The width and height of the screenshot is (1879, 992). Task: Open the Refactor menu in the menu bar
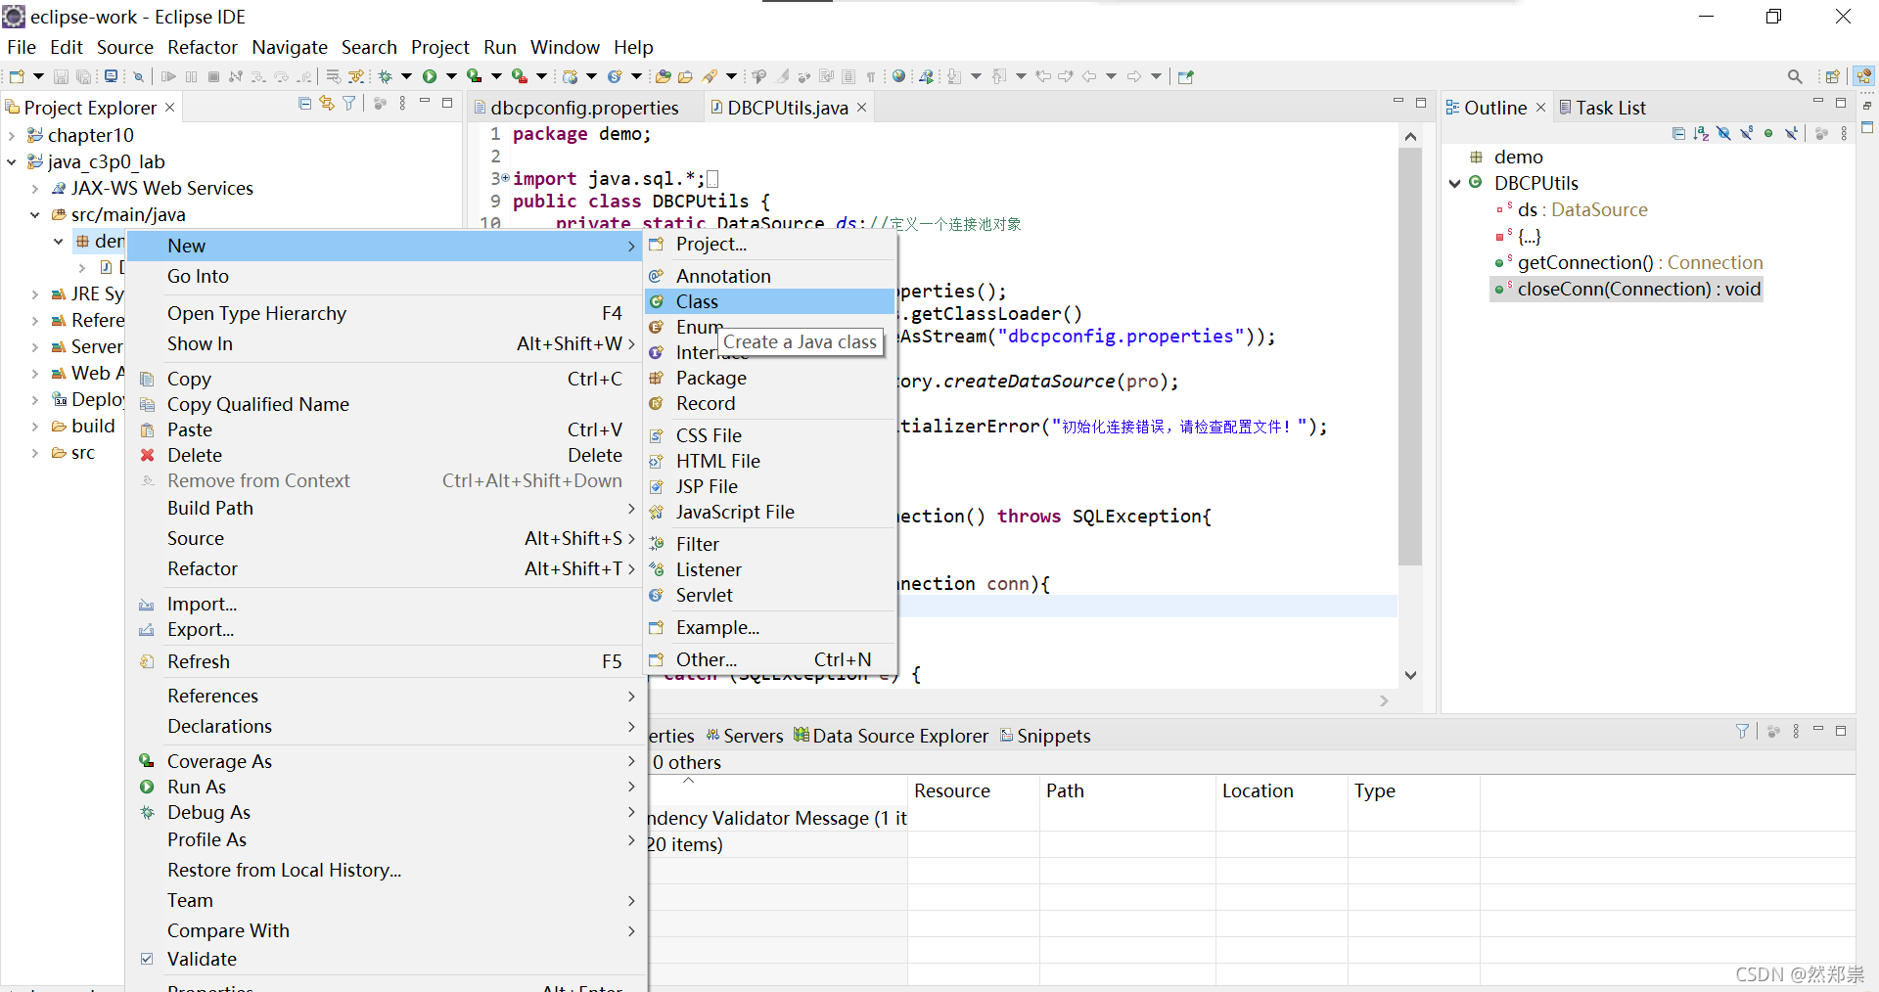[202, 47]
